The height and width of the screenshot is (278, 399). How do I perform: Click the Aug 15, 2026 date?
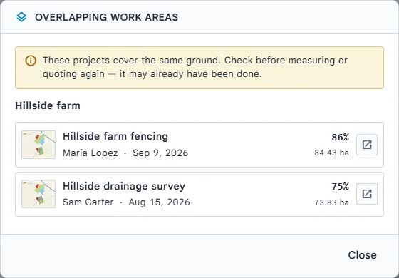coord(160,202)
